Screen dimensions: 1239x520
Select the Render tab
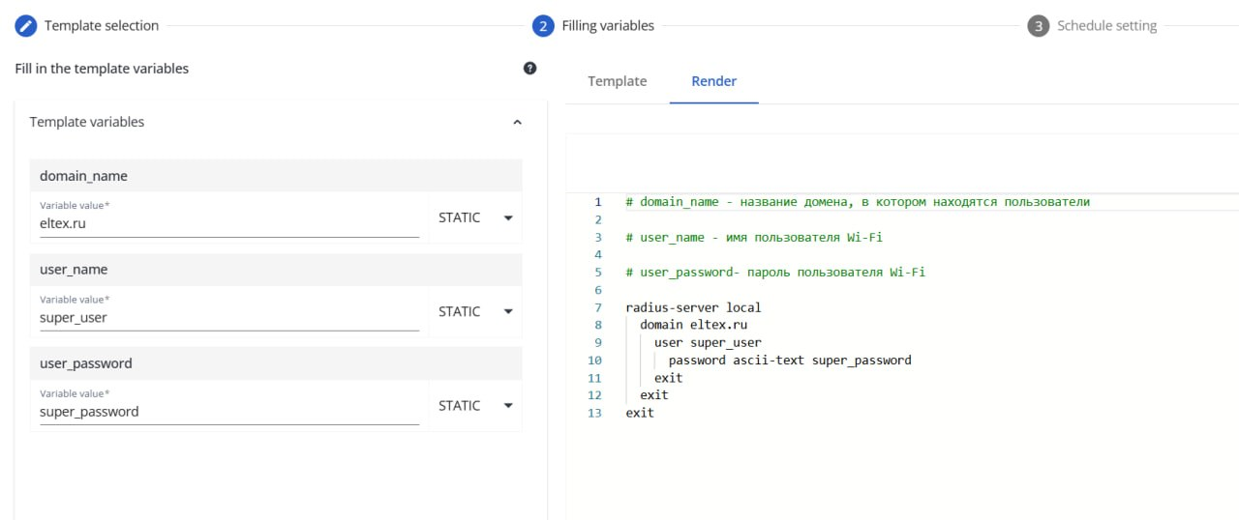point(713,81)
